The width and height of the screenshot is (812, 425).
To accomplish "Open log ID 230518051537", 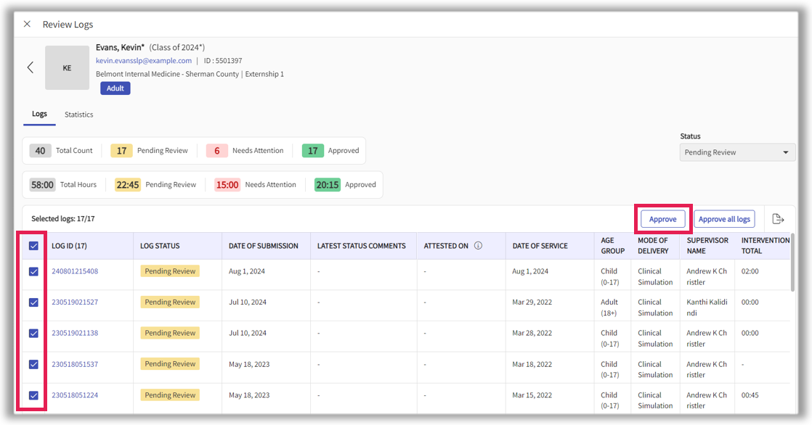I will tap(75, 364).
